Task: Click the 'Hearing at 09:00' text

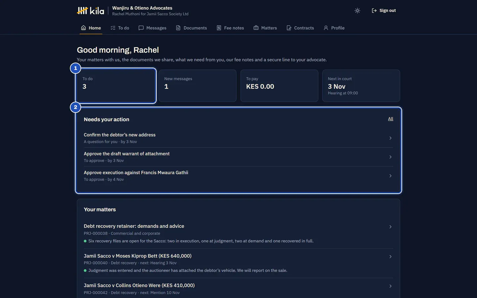Action: pos(343,93)
